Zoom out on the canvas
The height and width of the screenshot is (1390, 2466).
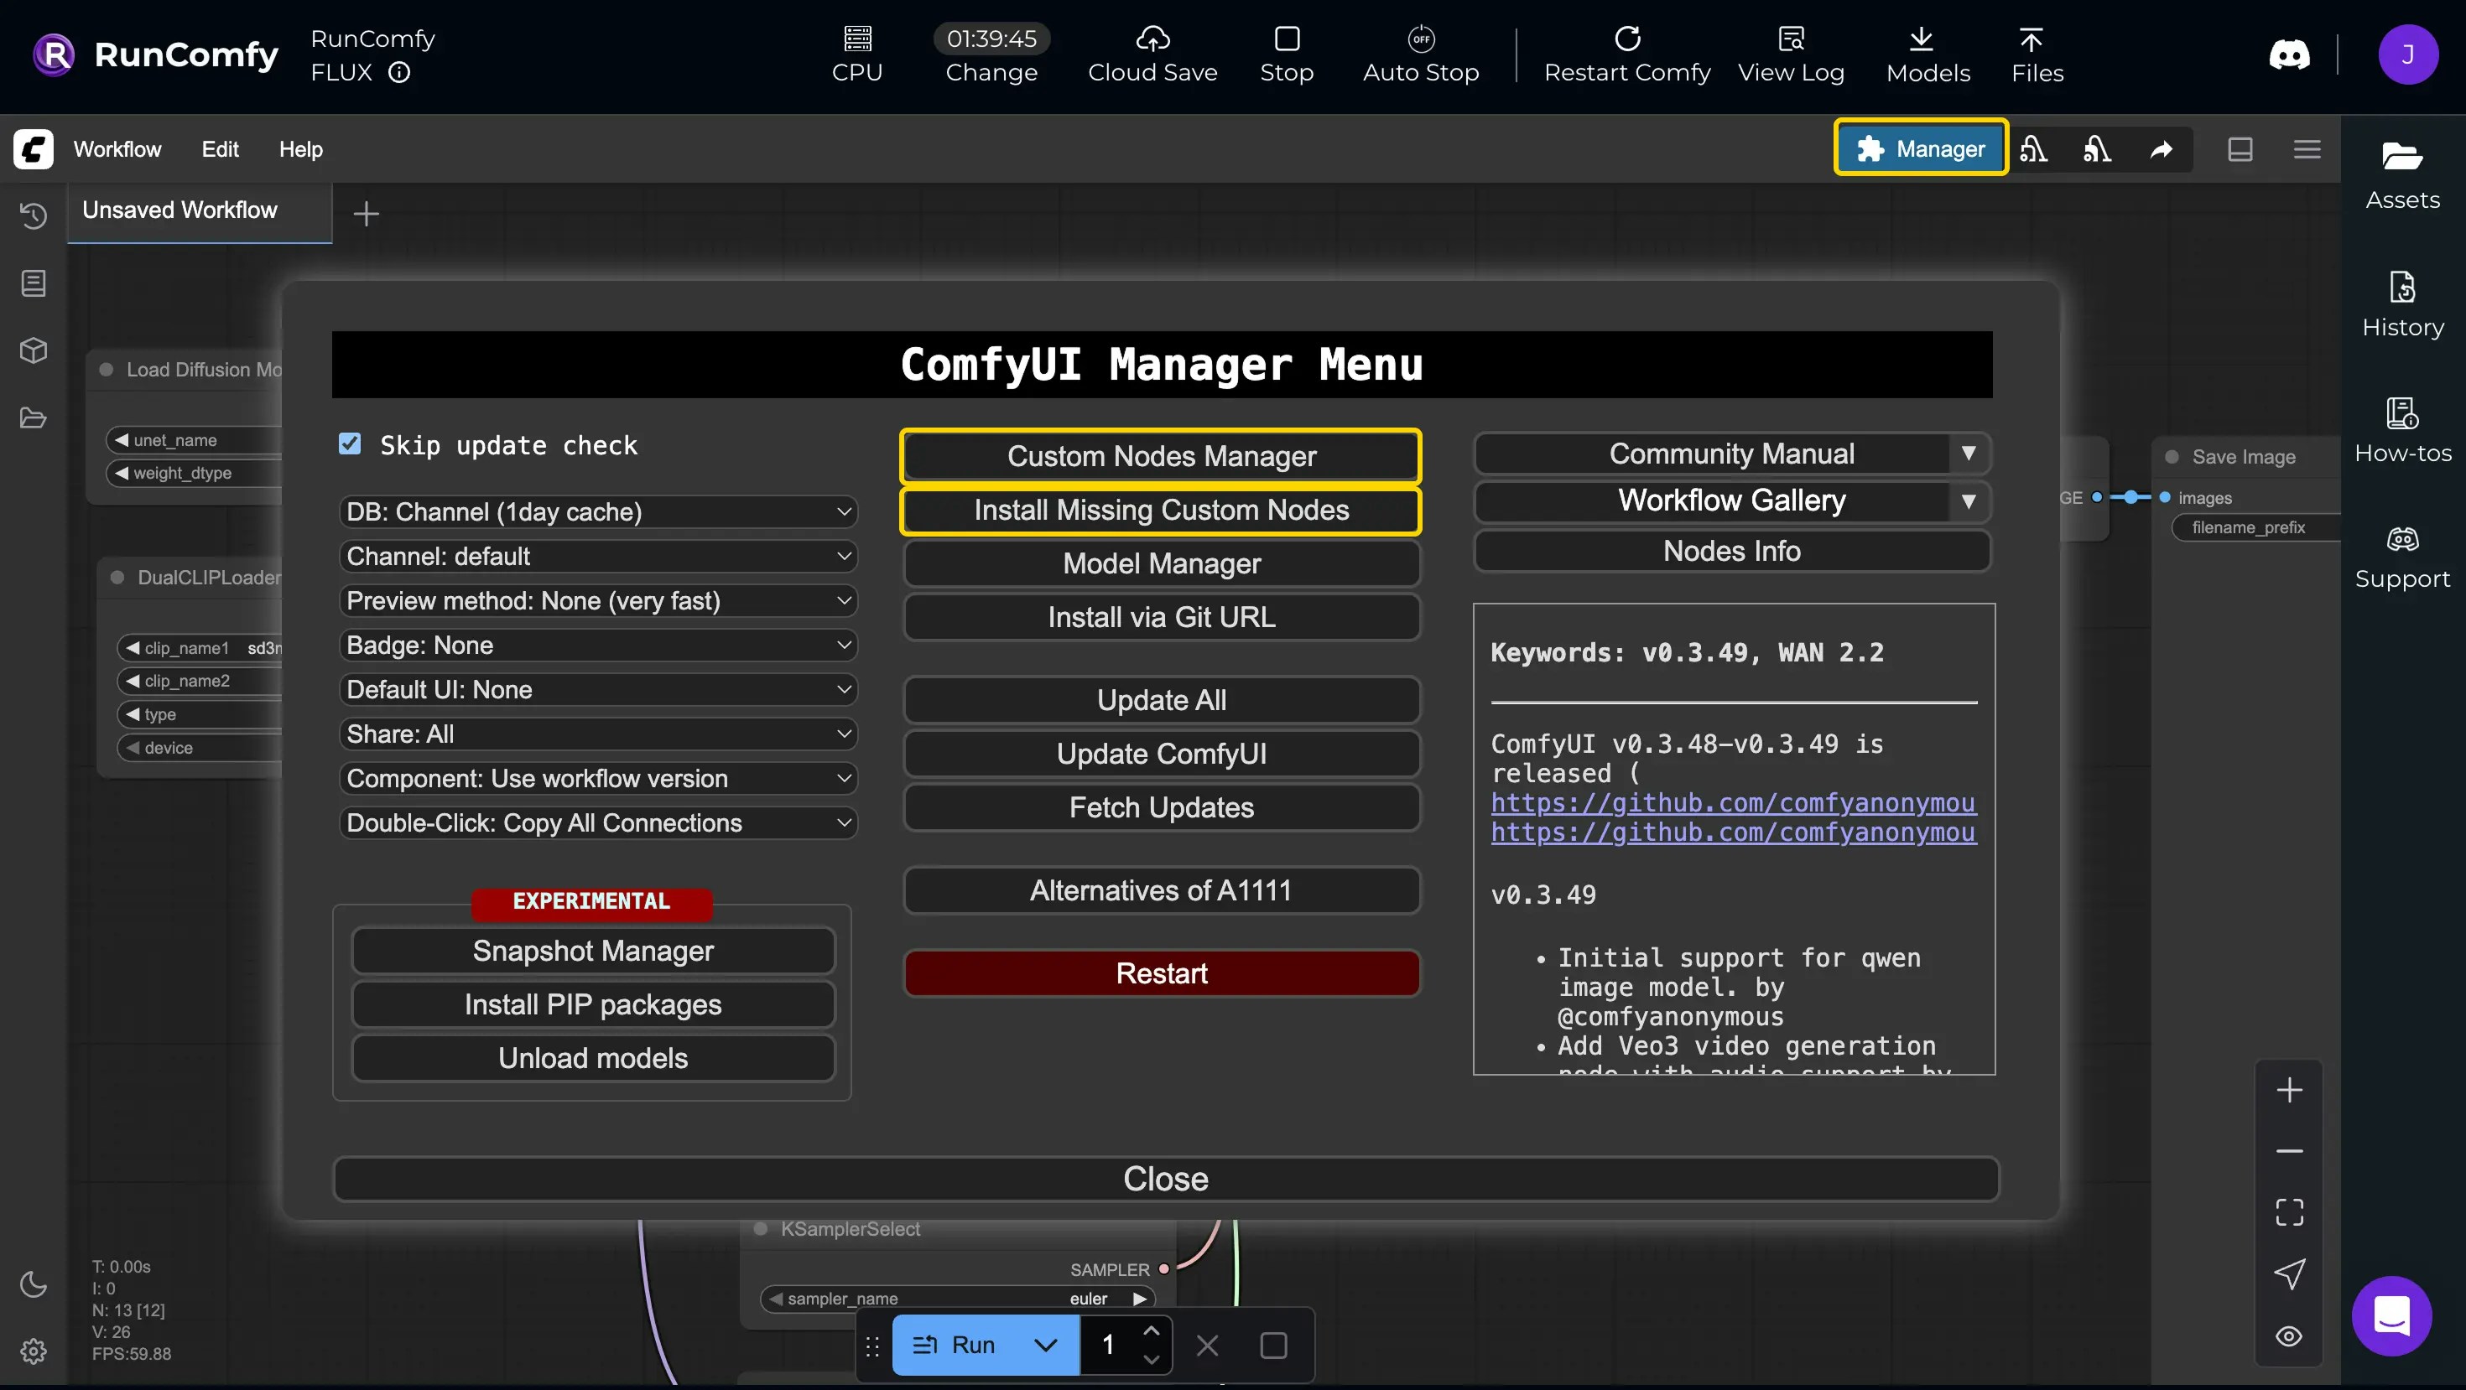point(2289,1151)
